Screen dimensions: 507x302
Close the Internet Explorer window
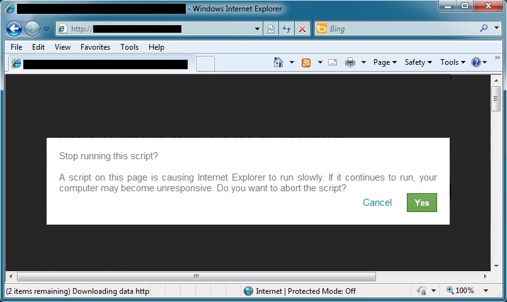pos(488,6)
